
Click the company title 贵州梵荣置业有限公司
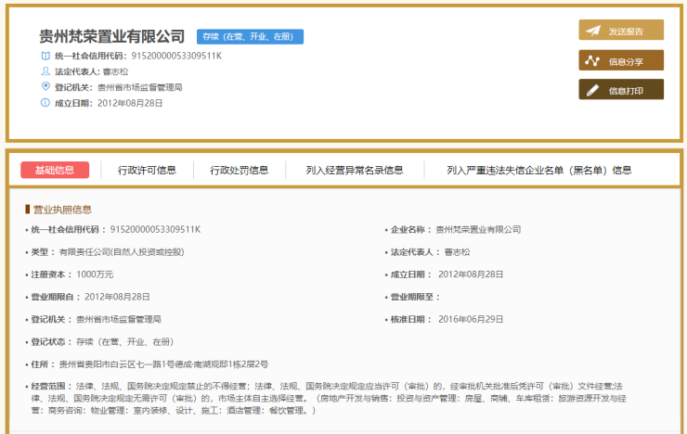click(x=112, y=36)
